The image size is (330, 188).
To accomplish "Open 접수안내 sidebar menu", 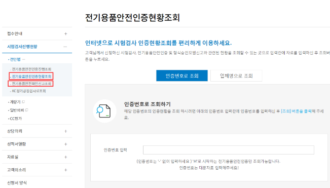I will pos(15,33).
